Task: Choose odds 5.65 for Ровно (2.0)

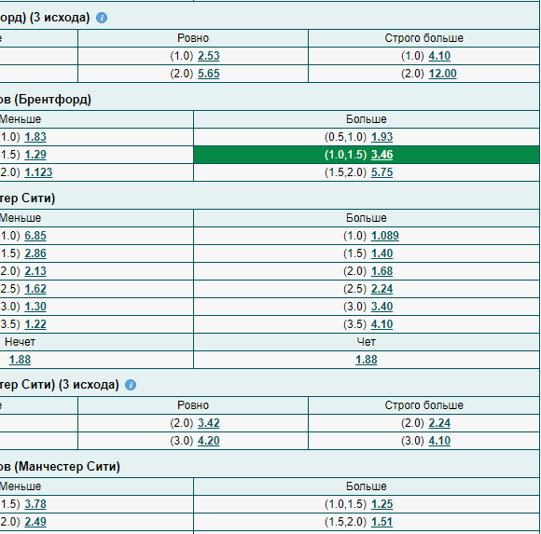Action: (208, 74)
